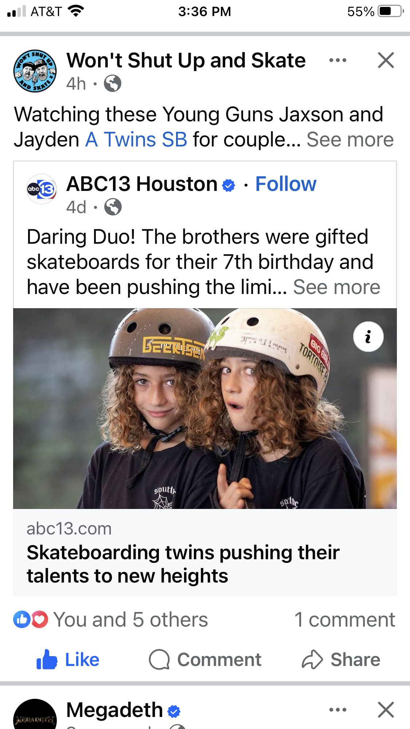Open the 1 comment thread

point(345,619)
